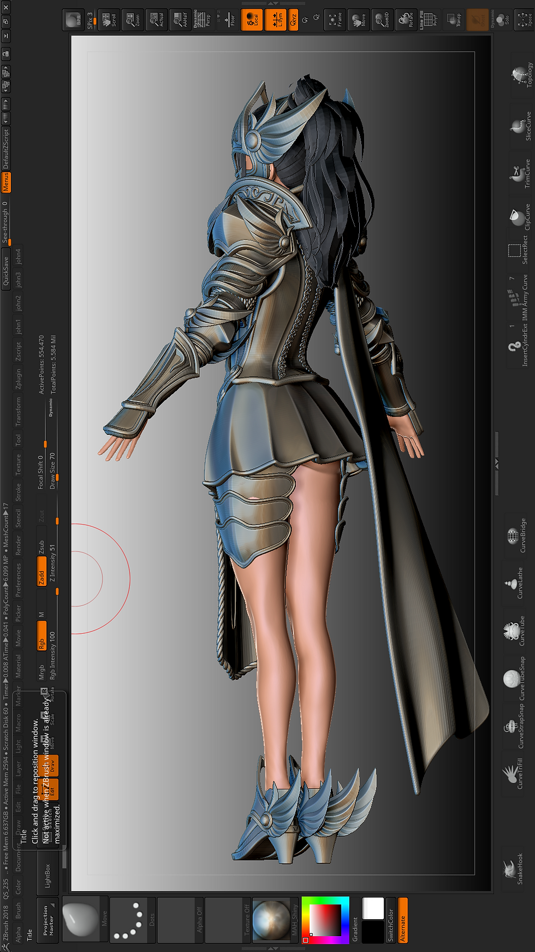
Task: Toggle L.Sym local symmetry
Action: (x=276, y=20)
